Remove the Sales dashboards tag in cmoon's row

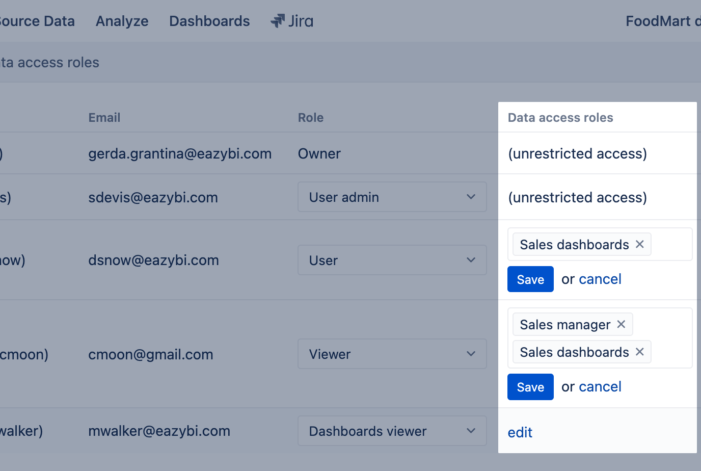point(639,352)
